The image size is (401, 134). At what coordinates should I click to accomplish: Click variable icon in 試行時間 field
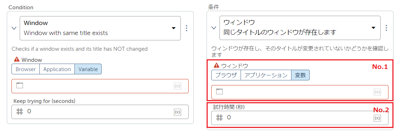377,118
